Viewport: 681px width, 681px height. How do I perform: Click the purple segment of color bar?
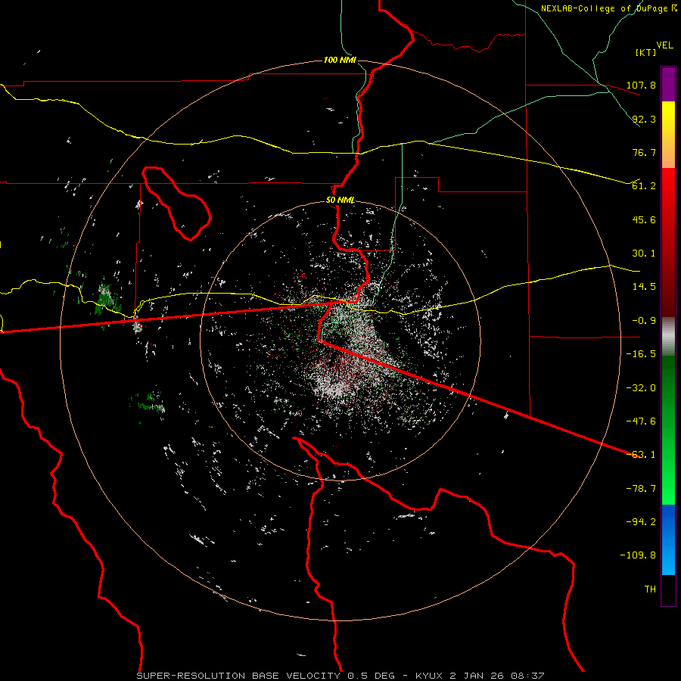[668, 84]
